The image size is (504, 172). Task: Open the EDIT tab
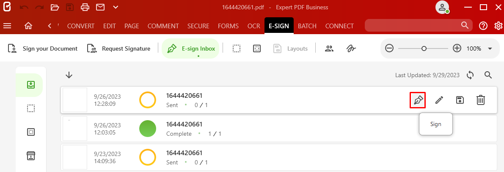(109, 26)
